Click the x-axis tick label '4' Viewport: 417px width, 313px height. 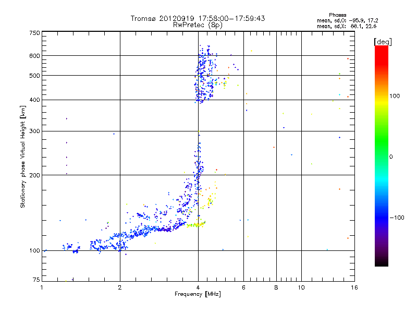coord(198,287)
